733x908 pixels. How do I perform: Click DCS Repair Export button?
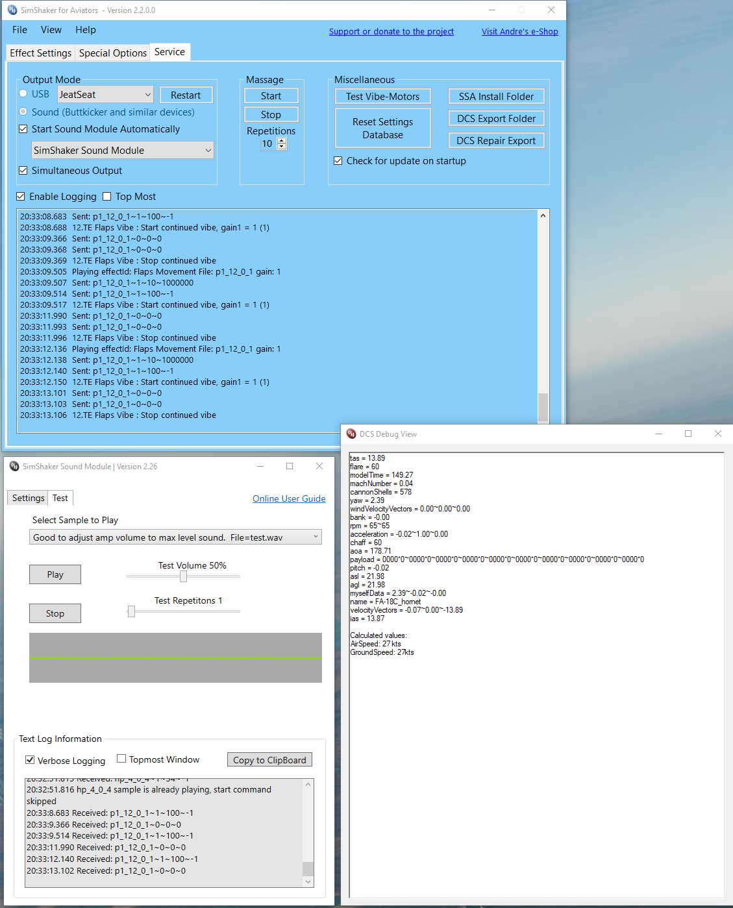pyautogui.click(x=497, y=141)
